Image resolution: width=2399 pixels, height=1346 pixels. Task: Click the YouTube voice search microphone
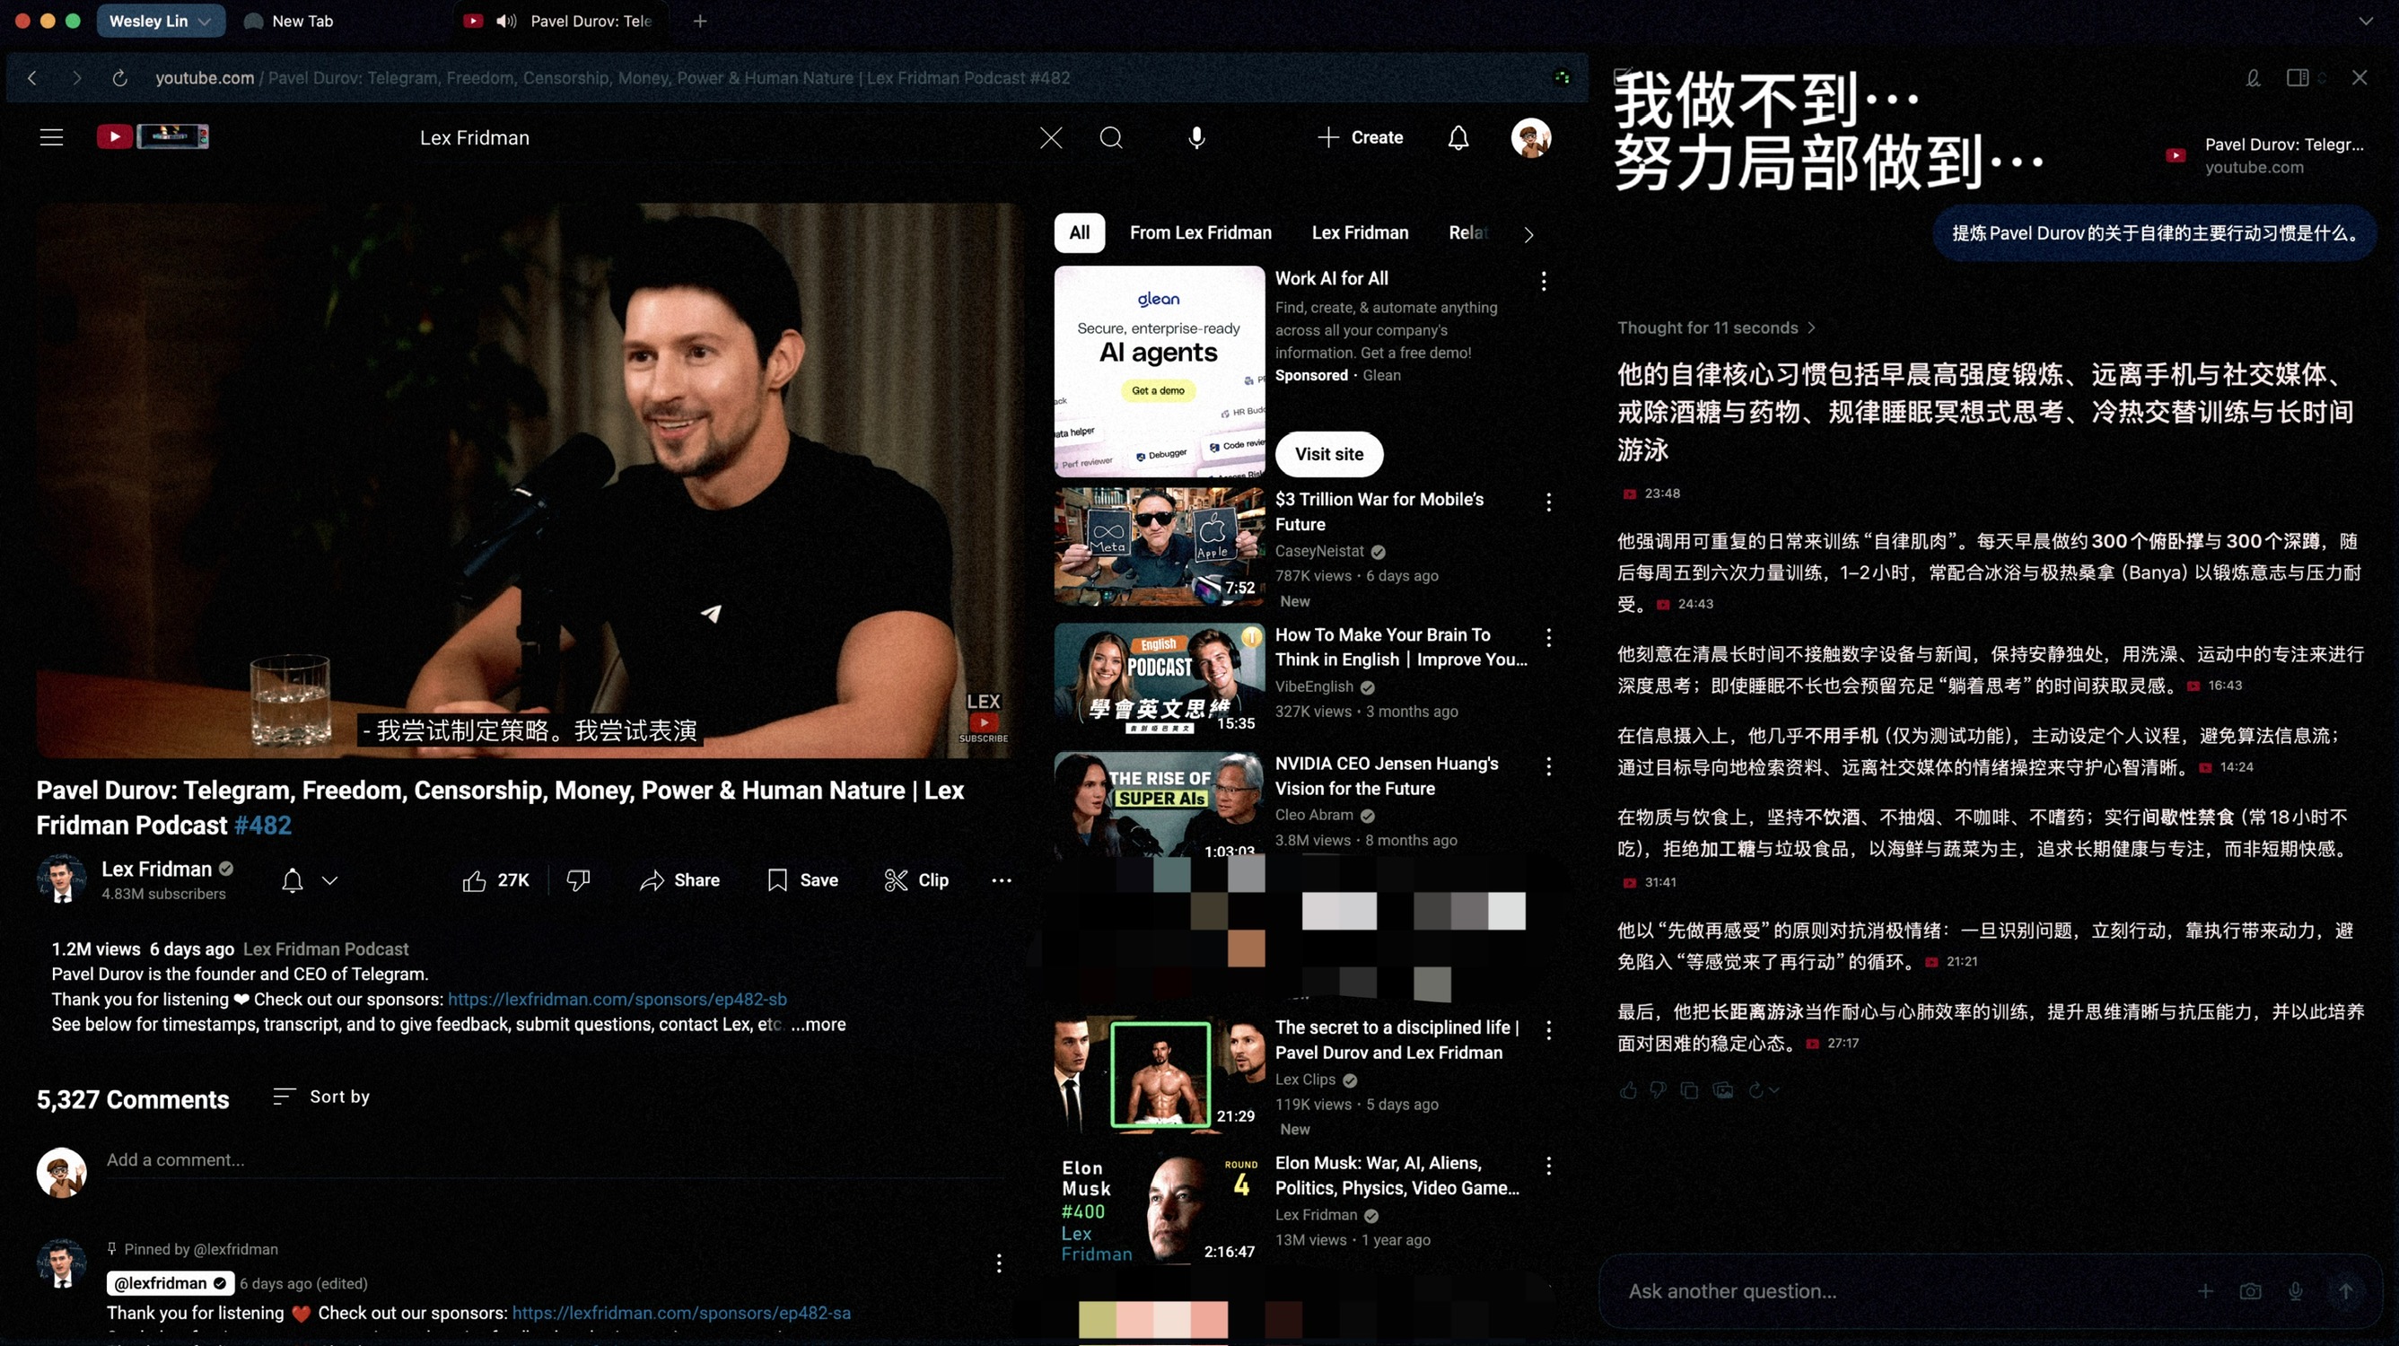pos(1196,138)
